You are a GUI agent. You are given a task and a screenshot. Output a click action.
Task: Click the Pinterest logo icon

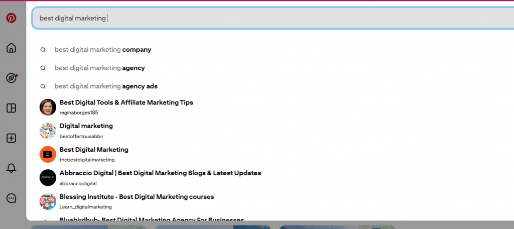tap(11, 18)
